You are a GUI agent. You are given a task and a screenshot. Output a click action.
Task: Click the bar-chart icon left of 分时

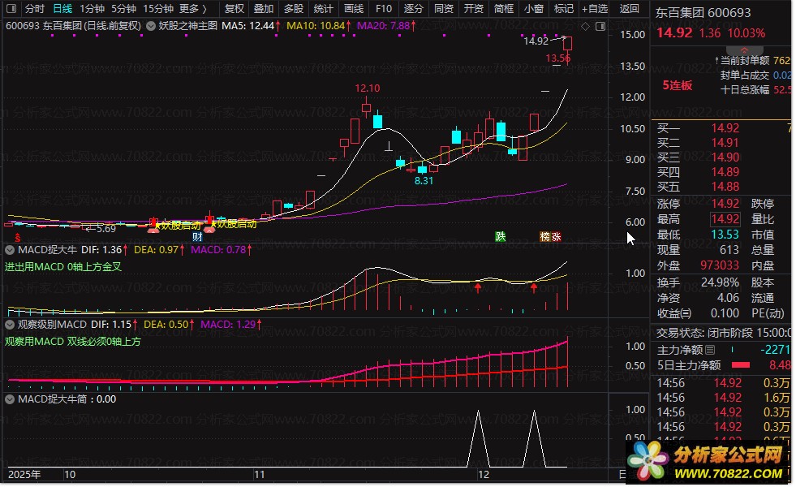pos(11,9)
